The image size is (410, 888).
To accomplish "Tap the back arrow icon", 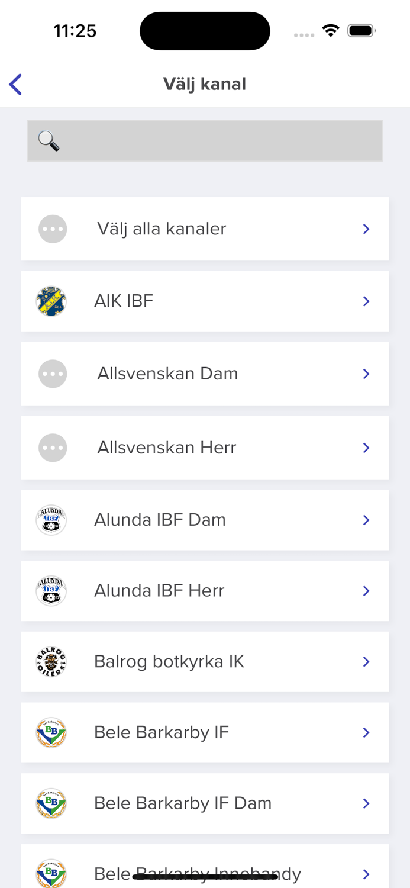I will (x=16, y=85).
